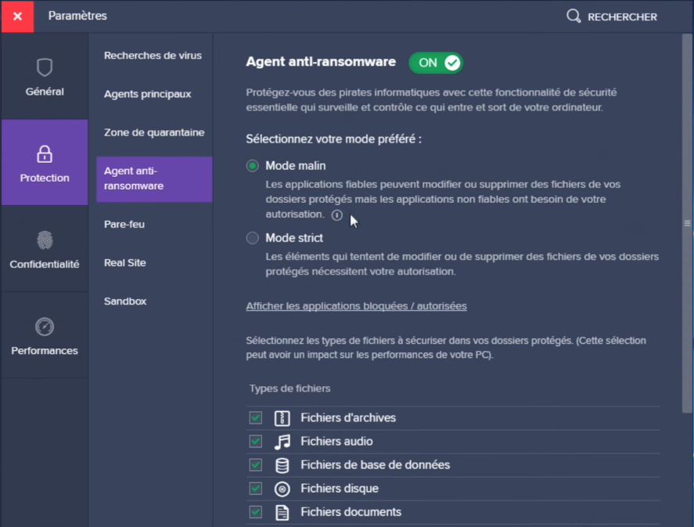This screenshot has width=694, height=527.
Task: Uncheck the Fichiers d'archives checkbox
Action: [x=256, y=418]
